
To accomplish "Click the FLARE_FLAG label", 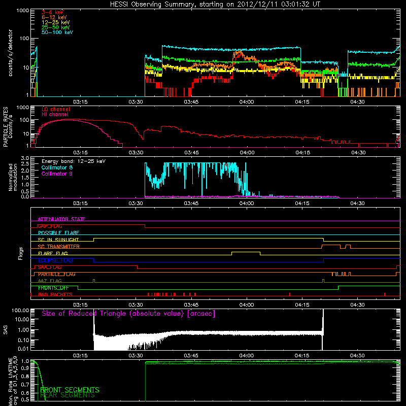I will [53, 253].
